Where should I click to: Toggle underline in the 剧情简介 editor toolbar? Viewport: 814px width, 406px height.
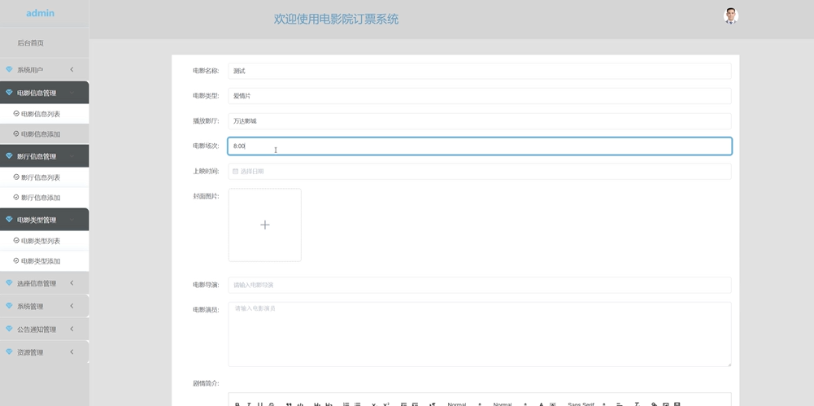click(260, 404)
